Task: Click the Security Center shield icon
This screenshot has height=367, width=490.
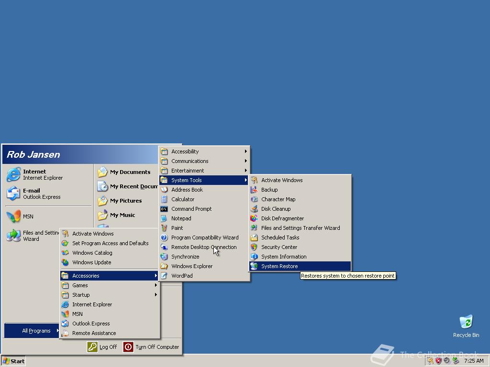Action: pos(254,247)
